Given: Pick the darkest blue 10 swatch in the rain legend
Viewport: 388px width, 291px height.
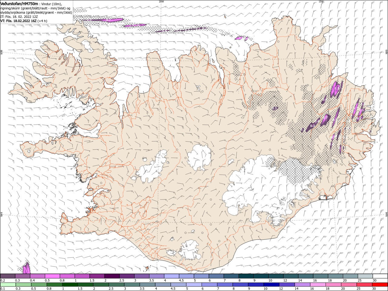Looking at the screenshot, I should (x=271, y=285).
